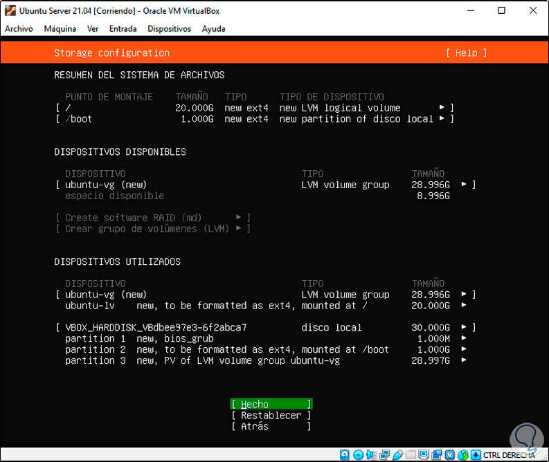Click the Help button in the header

click(466, 53)
